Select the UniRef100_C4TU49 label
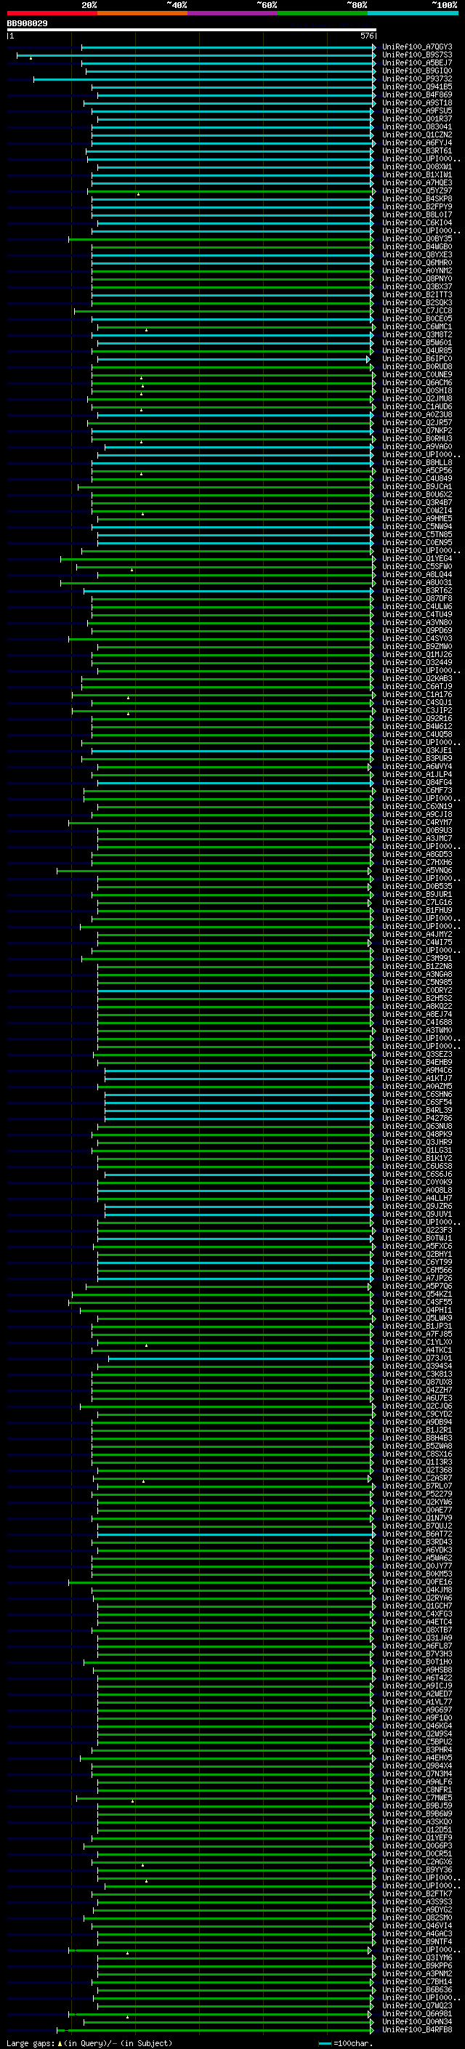This screenshot has width=465, height=2049. click(x=416, y=615)
